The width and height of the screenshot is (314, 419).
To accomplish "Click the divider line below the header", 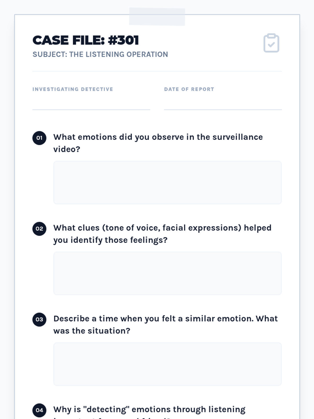I will pos(157,71).
